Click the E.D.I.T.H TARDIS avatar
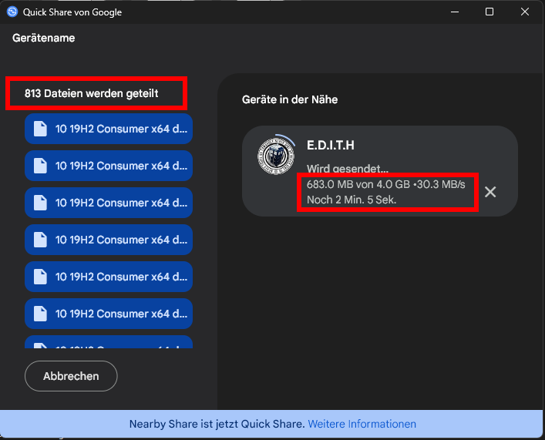545x440 pixels. 276,156
